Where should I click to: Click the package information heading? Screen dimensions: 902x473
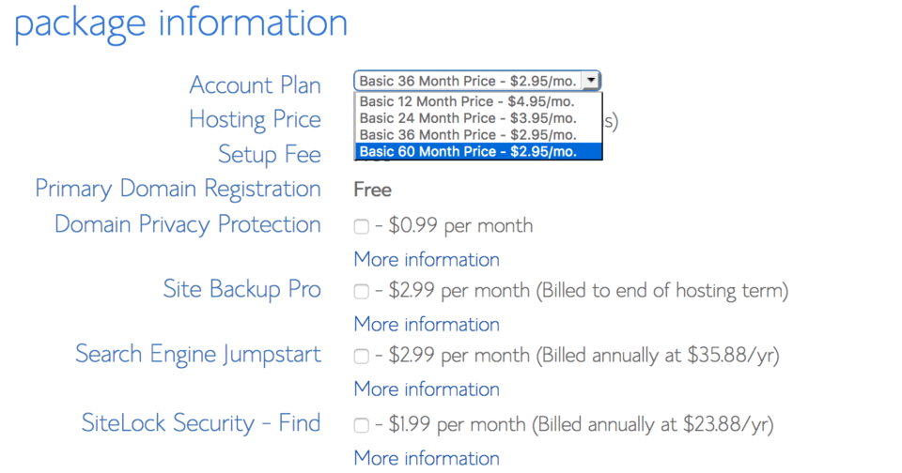[x=180, y=23]
